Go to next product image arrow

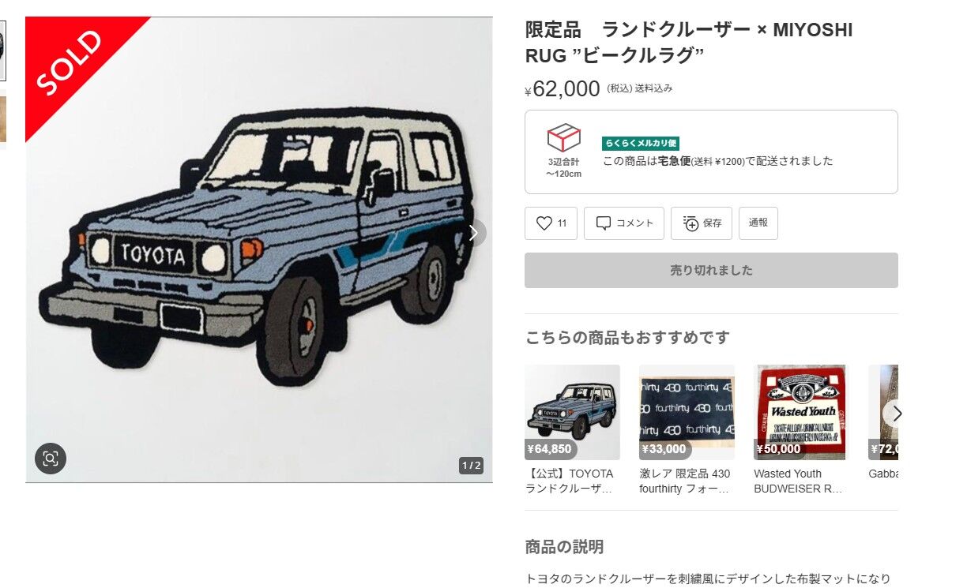click(473, 233)
